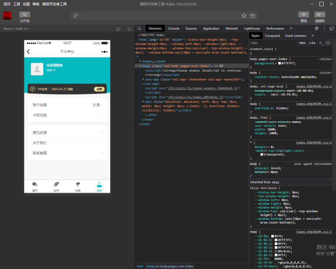Image resolution: width=336 pixels, height=269 pixels.
Task: Open the Event Listeners tab
Action: pyautogui.click(x=296, y=35)
